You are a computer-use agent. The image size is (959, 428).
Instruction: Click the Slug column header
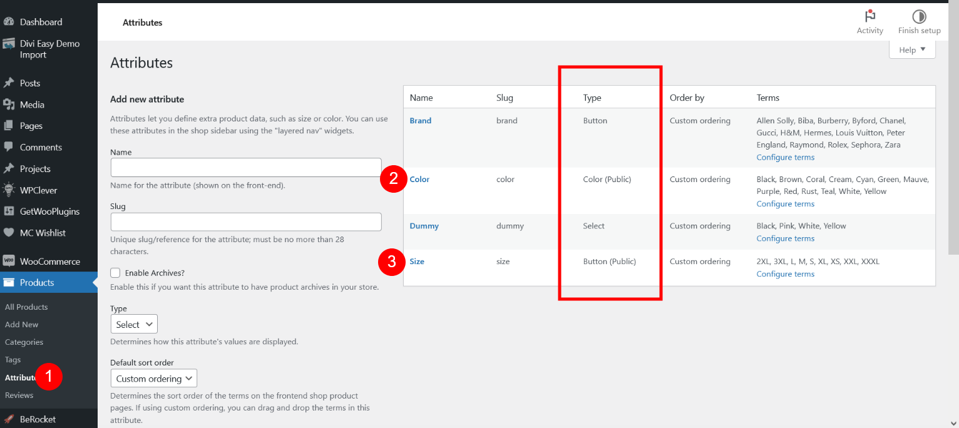(x=505, y=98)
